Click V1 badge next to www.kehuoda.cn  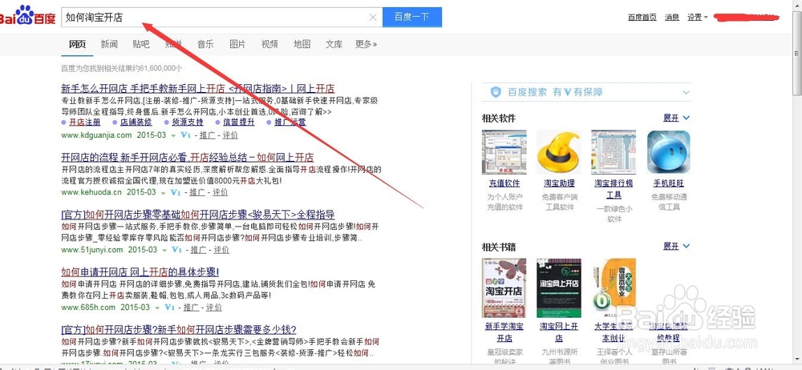coord(176,193)
